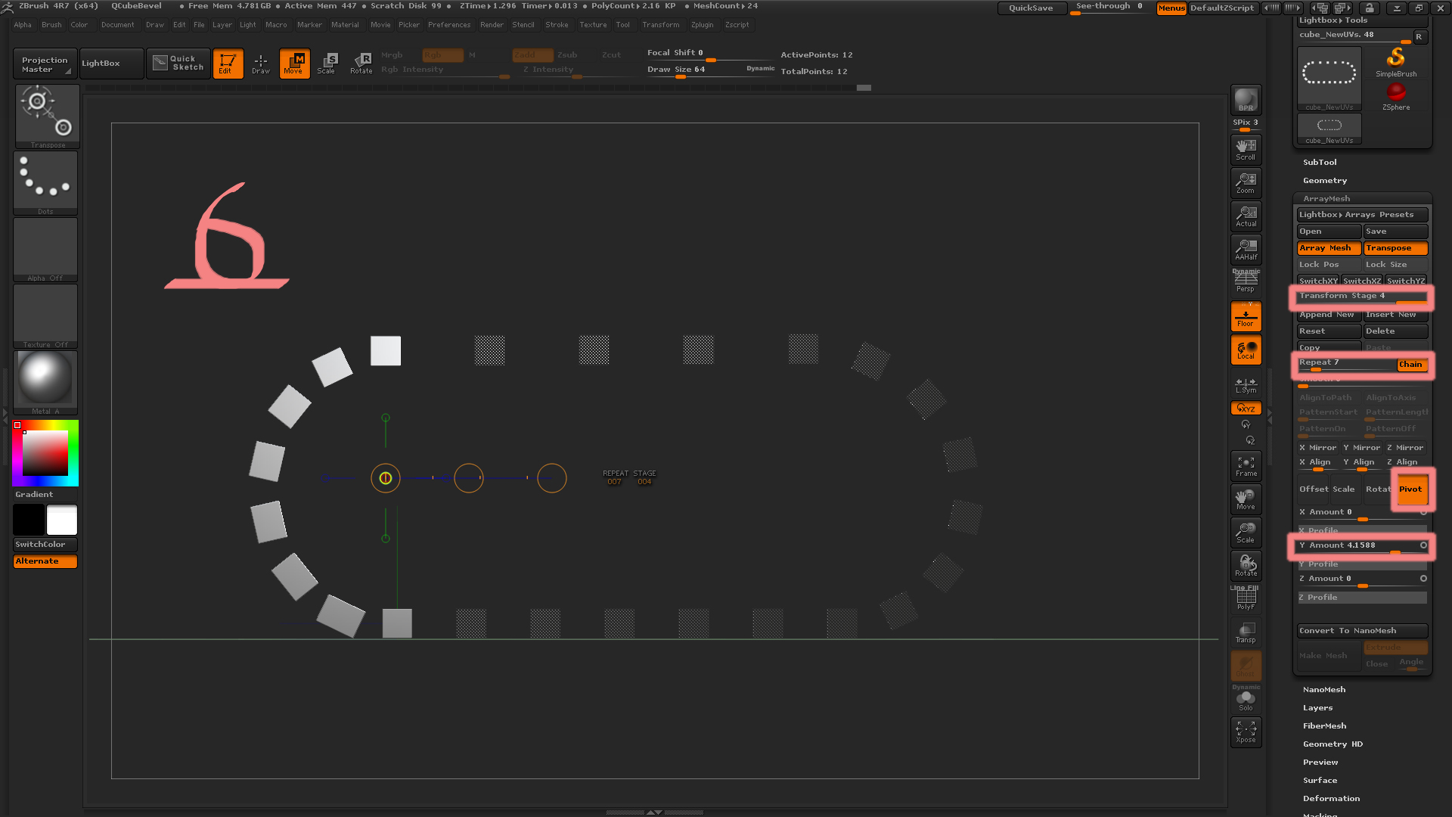Viewport: 1452px width, 817px height.
Task: Open the Brush menu
Action: click(x=51, y=25)
